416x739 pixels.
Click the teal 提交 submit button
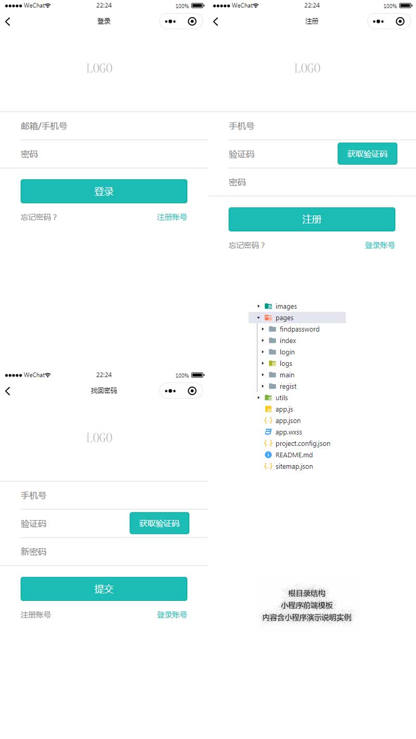[104, 589]
